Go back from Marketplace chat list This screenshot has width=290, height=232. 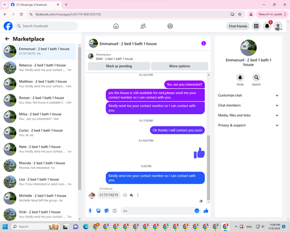pos(7,39)
